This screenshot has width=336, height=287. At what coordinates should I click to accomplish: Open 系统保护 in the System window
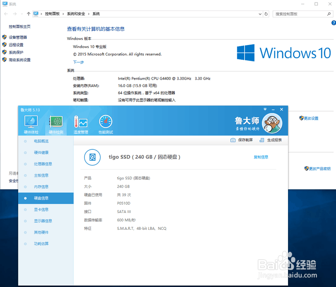click(16, 52)
